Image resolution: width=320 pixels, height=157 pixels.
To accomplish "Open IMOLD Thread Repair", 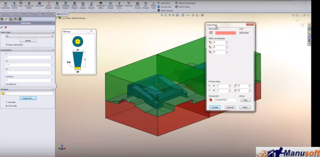I will tap(185, 3).
